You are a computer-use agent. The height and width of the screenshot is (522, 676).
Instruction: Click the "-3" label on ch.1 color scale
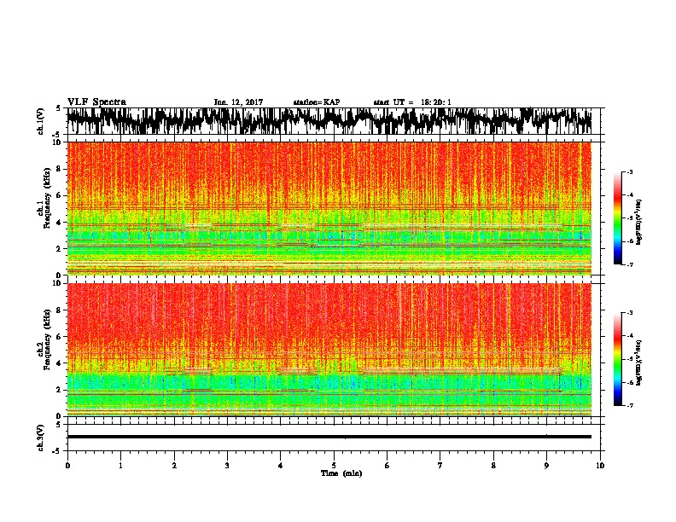point(629,171)
